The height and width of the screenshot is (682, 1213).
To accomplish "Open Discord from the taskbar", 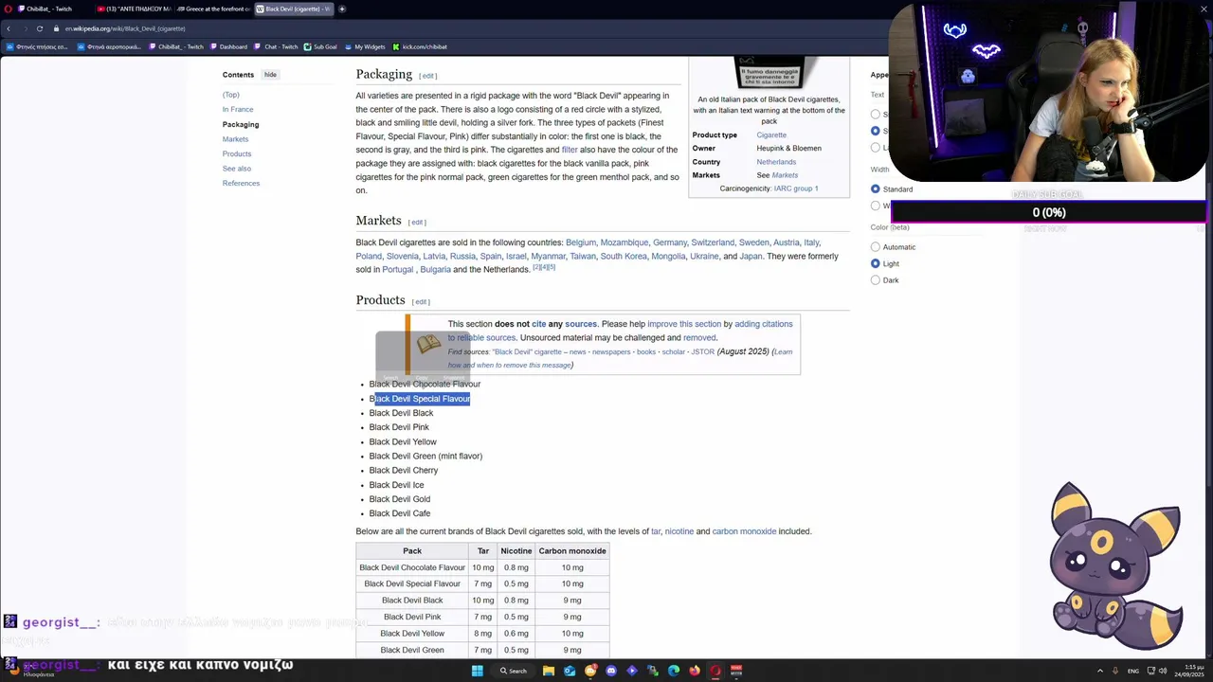I will point(611,671).
